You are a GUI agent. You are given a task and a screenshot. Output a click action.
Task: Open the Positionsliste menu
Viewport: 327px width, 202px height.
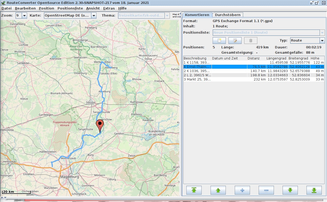[70, 8]
